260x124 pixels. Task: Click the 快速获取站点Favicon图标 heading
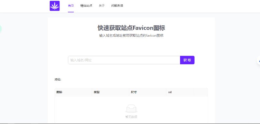click(x=131, y=28)
